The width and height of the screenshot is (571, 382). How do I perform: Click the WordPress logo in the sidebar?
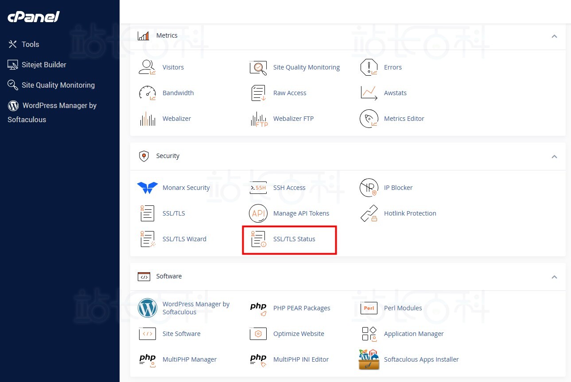[13, 105]
